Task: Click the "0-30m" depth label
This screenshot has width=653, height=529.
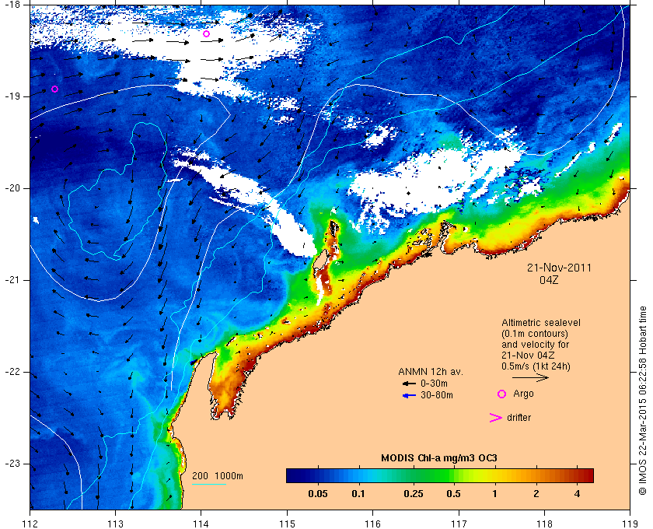Action: pos(434,384)
